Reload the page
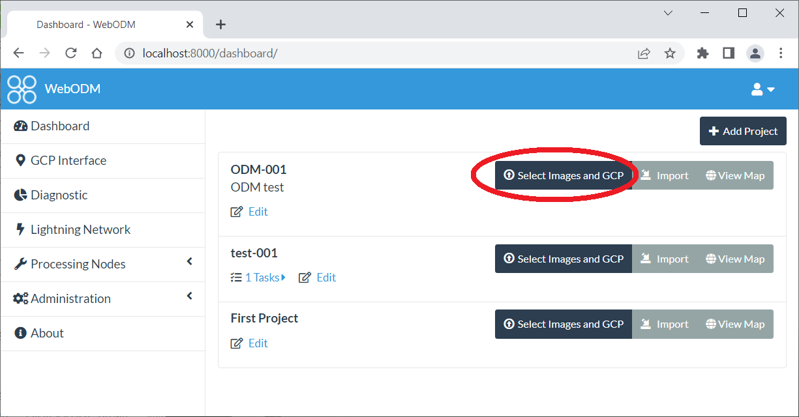The width and height of the screenshot is (799, 417). click(x=71, y=53)
